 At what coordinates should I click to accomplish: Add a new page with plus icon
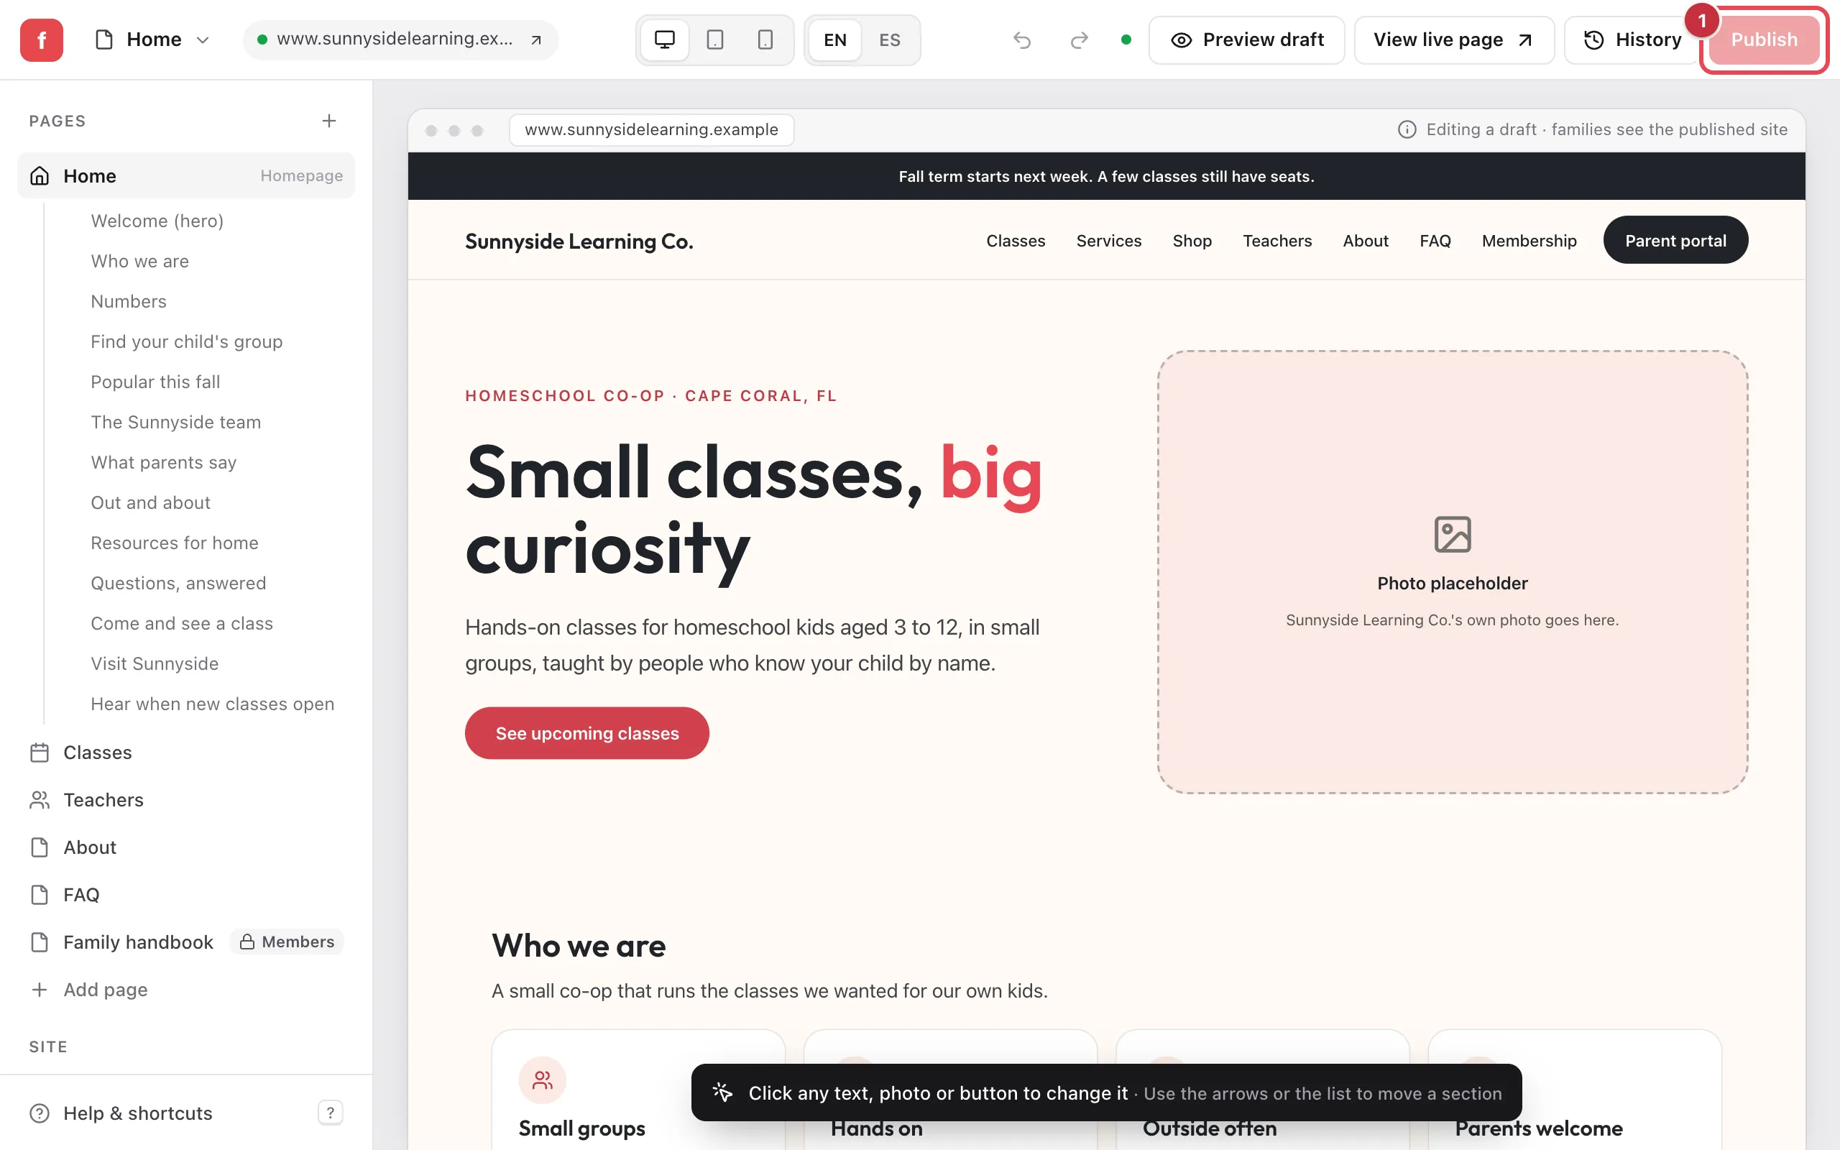(328, 121)
